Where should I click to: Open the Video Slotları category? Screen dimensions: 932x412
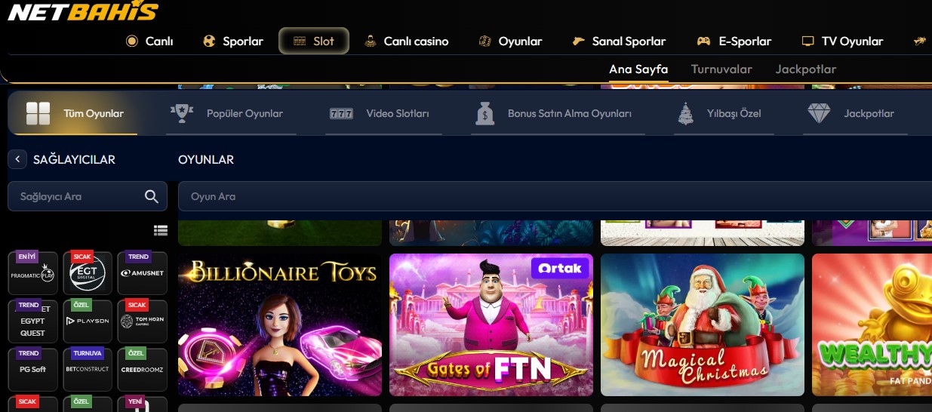pos(380,114)
